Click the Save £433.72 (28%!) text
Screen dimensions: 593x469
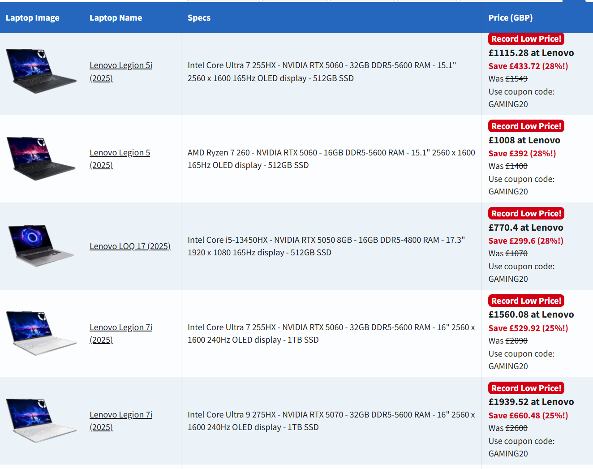click(x=528, y=66)
